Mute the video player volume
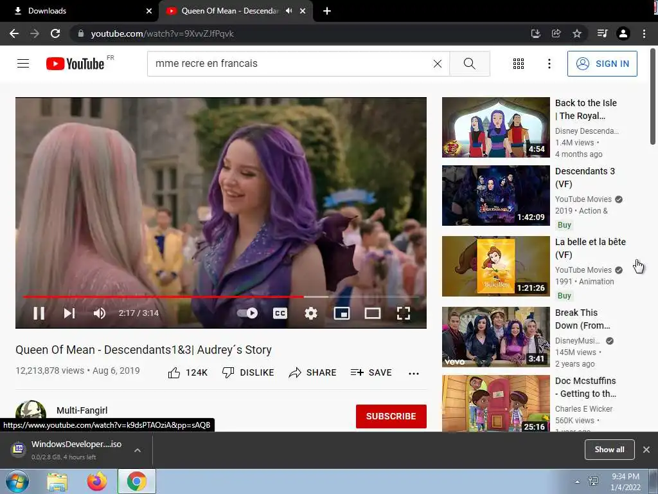Screen dimensions: 658x494 click(x=100, y=313)
